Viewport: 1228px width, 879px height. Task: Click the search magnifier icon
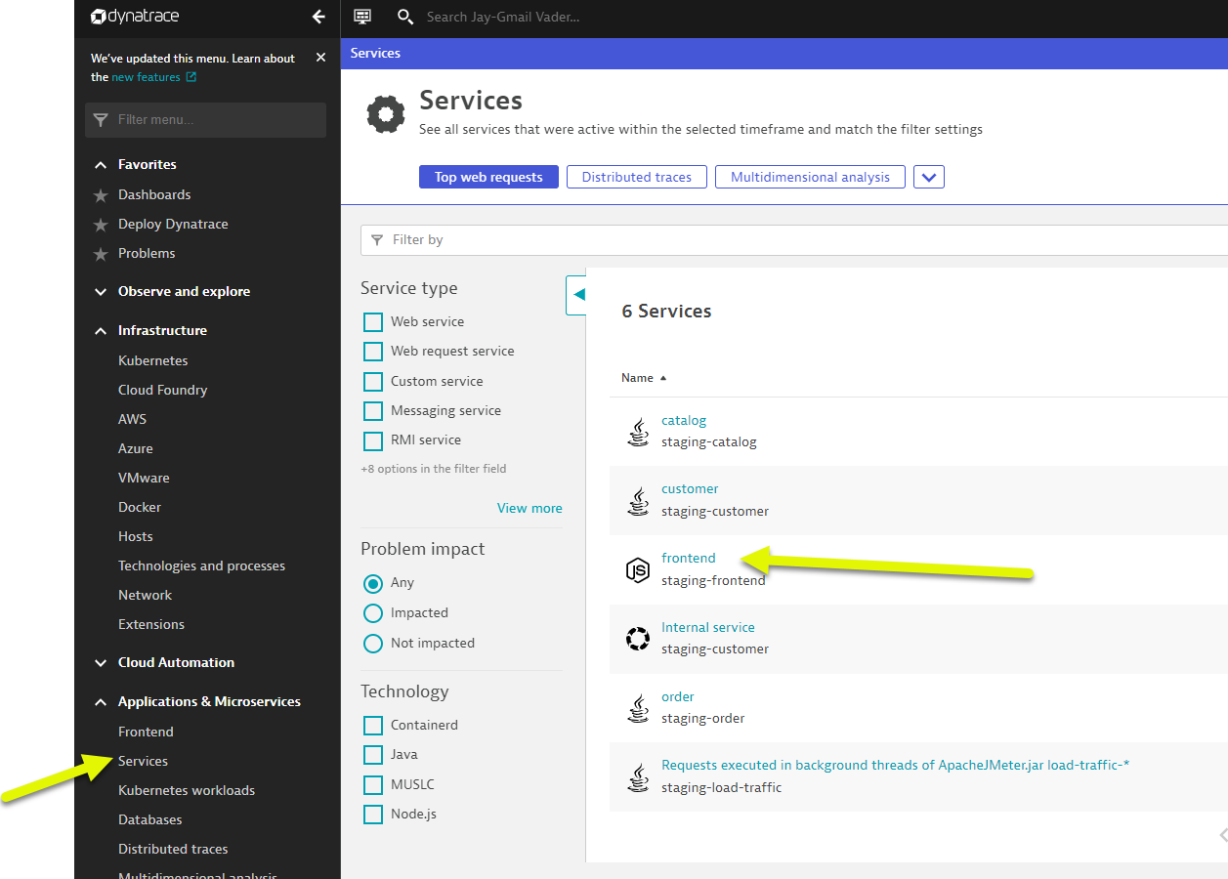[x=405, y=17]
